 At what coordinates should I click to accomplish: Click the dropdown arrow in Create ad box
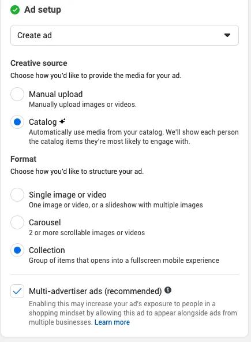tap(227, 35)
